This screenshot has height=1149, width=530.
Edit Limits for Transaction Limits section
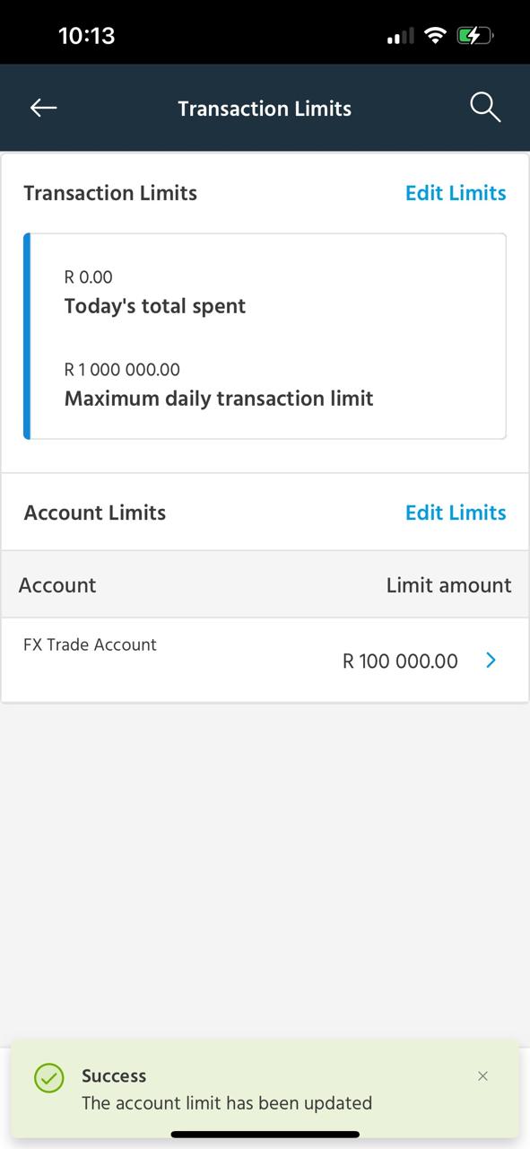[x=456, y=193]
